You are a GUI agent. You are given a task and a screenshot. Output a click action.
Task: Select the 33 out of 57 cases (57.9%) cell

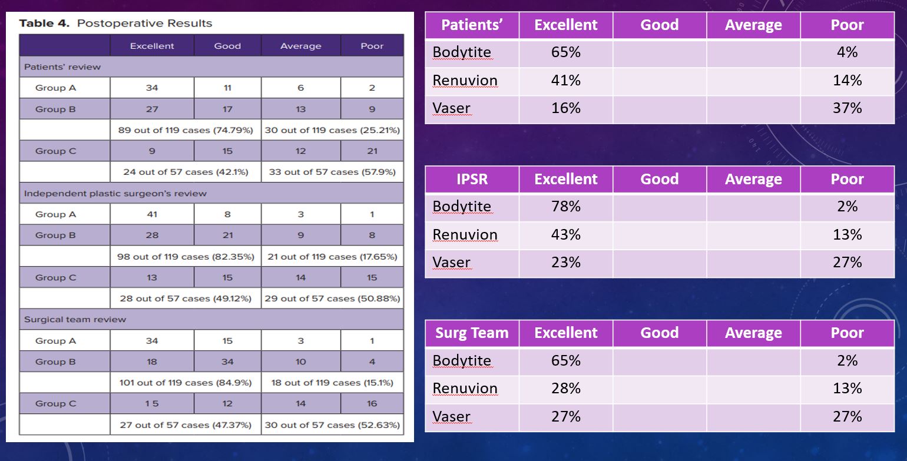[x=332, y=172]
